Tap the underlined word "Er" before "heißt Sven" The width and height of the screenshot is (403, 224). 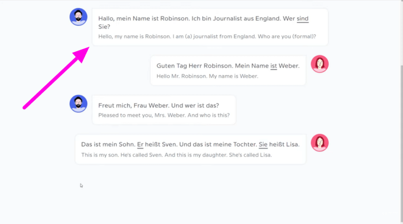(140, 144)
